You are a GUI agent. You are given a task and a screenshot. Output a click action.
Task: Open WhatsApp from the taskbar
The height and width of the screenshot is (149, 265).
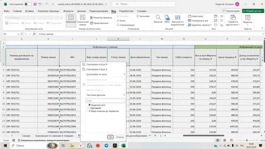(89, 145)
